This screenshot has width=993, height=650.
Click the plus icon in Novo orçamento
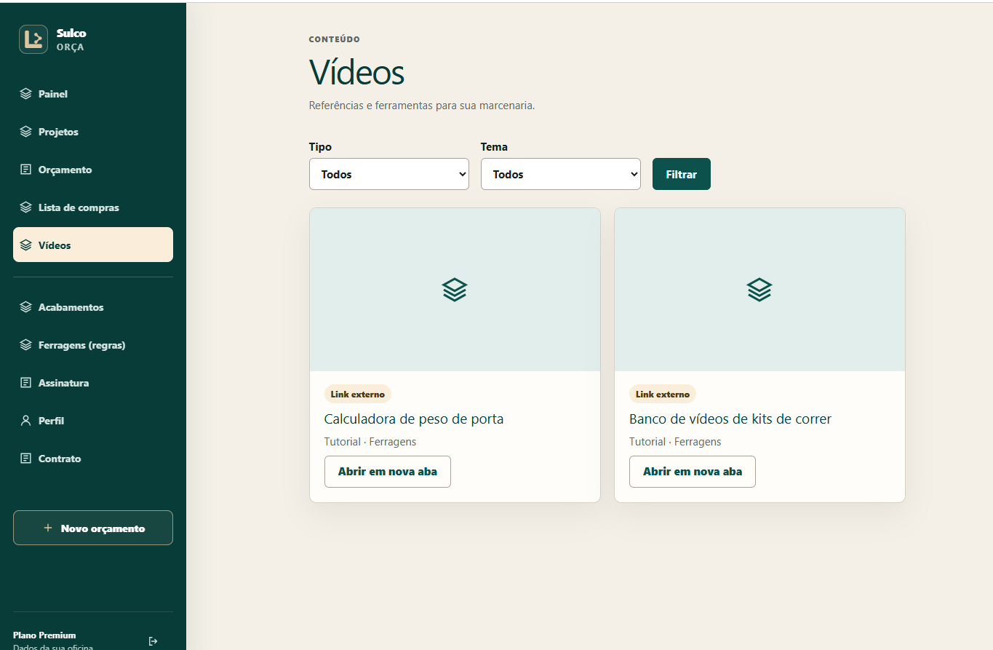48,528
